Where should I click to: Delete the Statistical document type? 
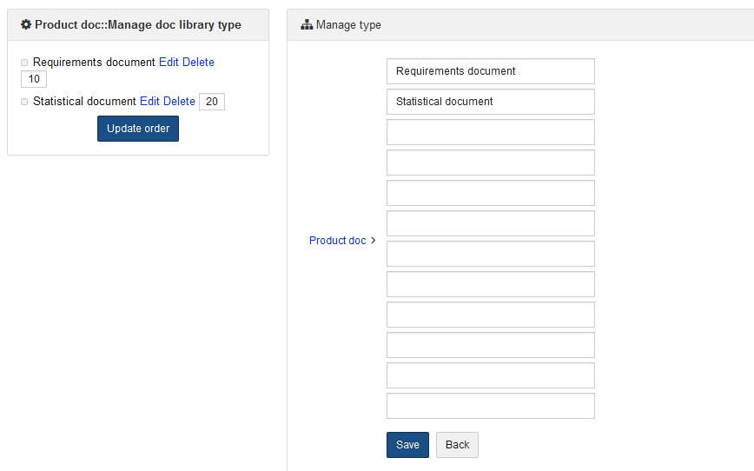click(x=179, y=102)
